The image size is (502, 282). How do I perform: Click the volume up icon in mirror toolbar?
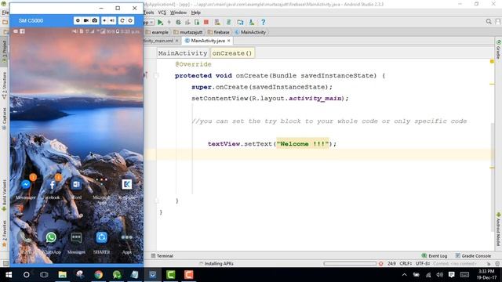pos(112,20)
